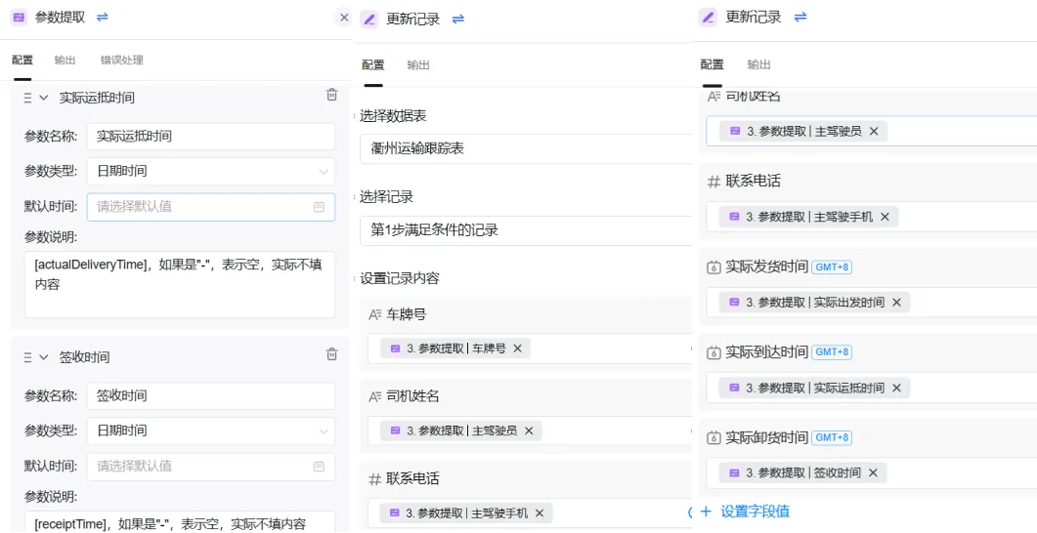Open 输出 tab in middle 更新记录 panel
Image resolution: width=1037 pixels, height=533 pixels.
(418, 64)
